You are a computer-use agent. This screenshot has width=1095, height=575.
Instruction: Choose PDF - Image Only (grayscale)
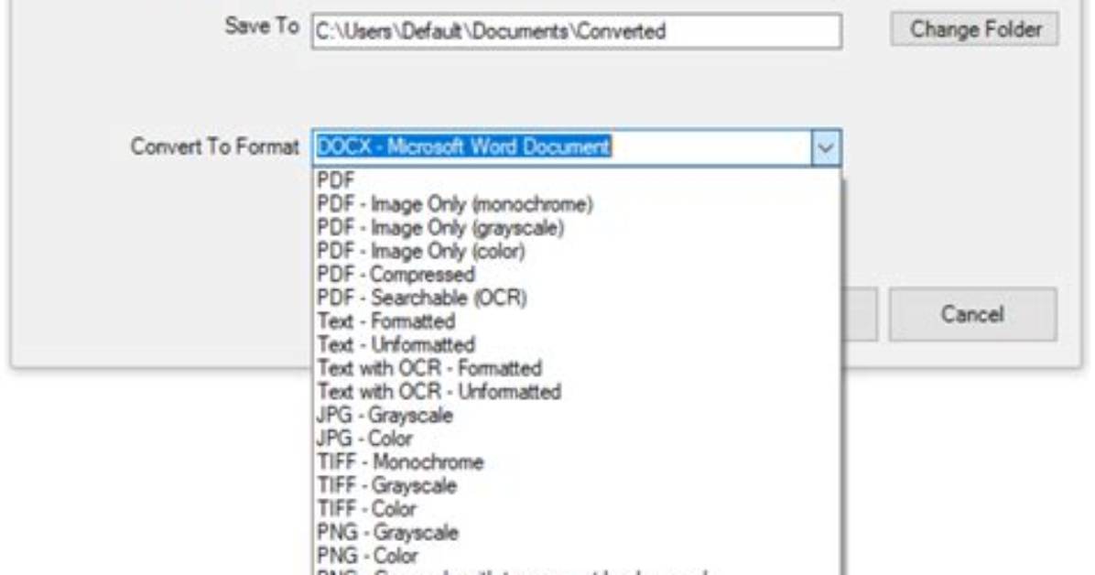coord(577,228)
